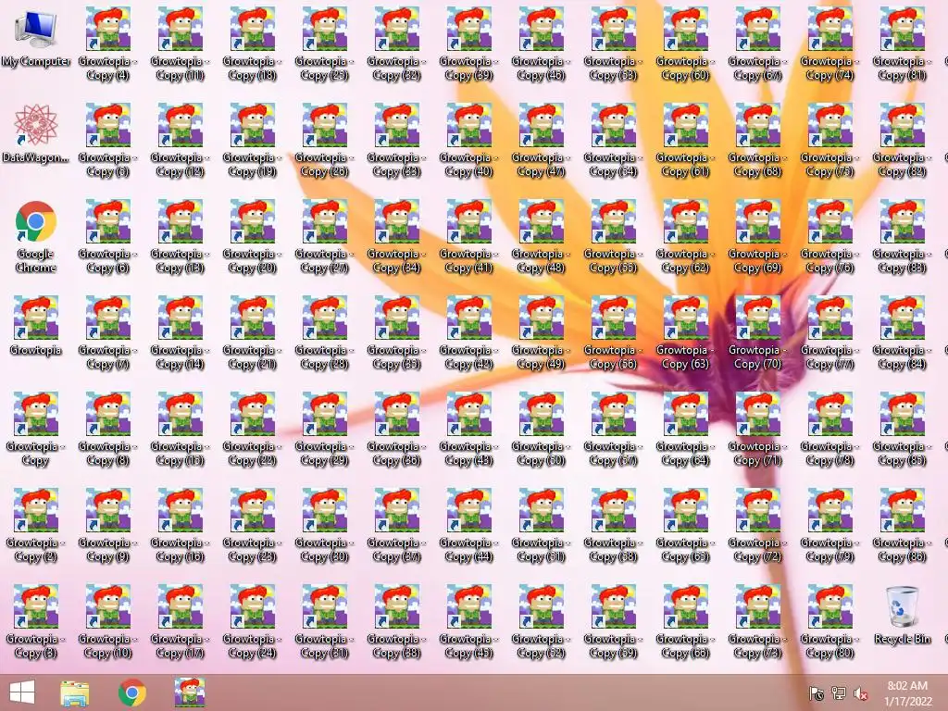Select Growtopia - Copy (5) shortcut
This screenshot has width=948, height=711.
107,141
